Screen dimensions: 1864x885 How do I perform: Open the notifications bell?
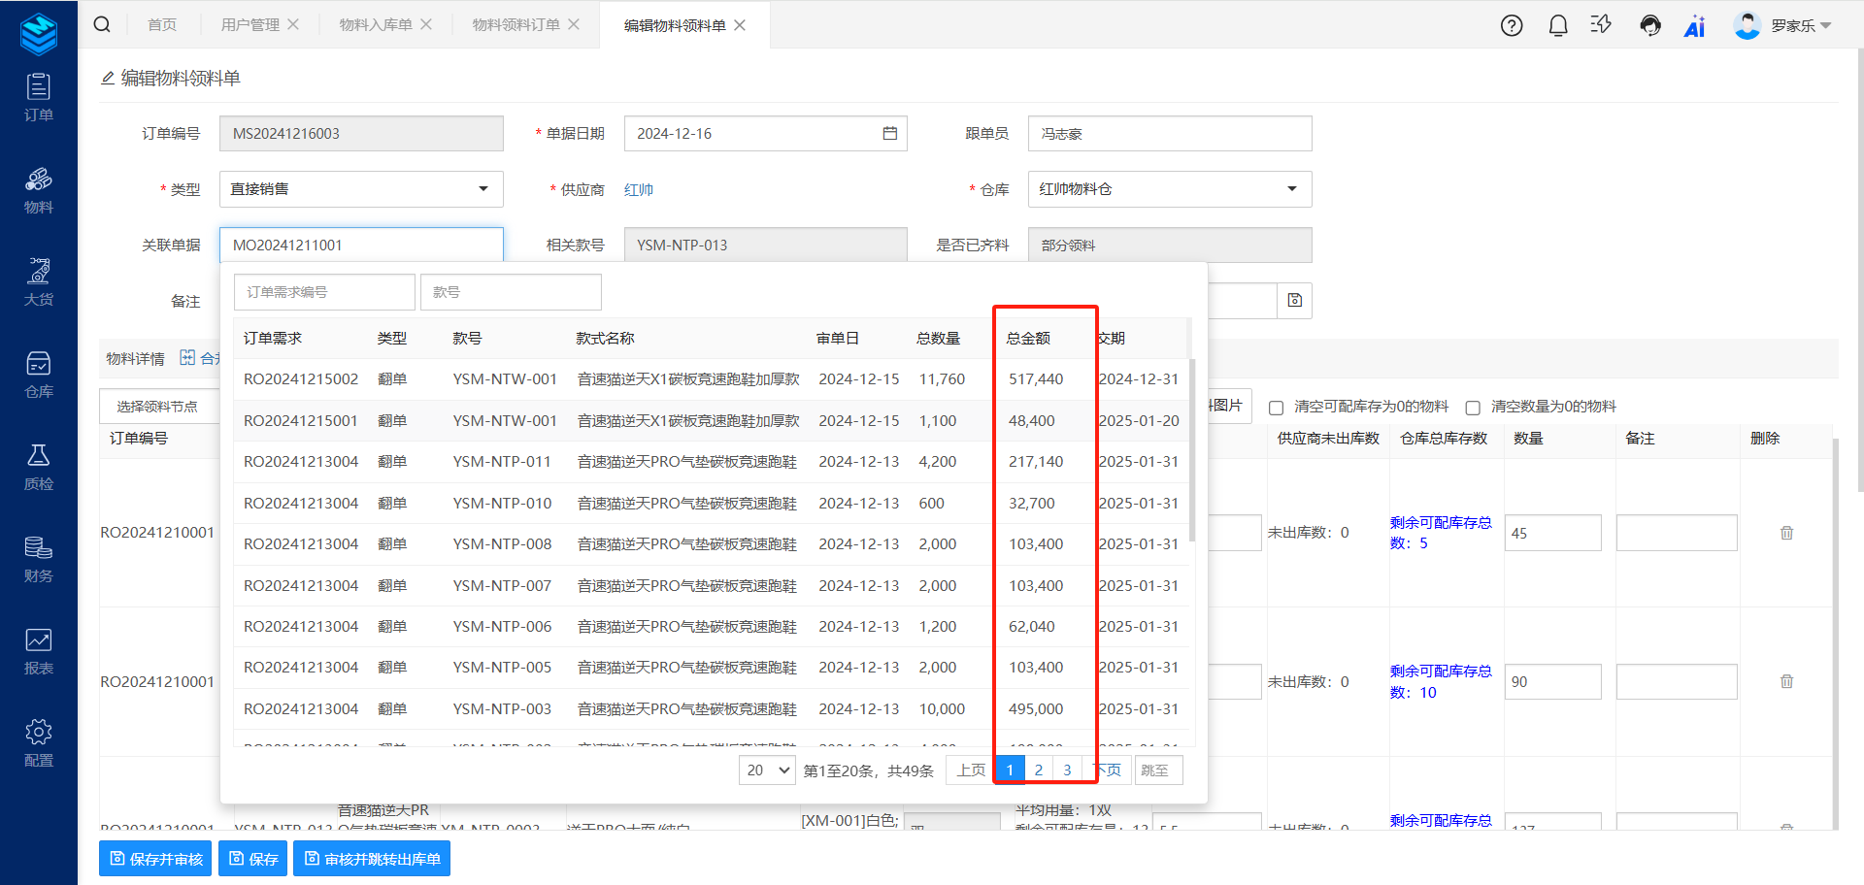coord(1557,25)
